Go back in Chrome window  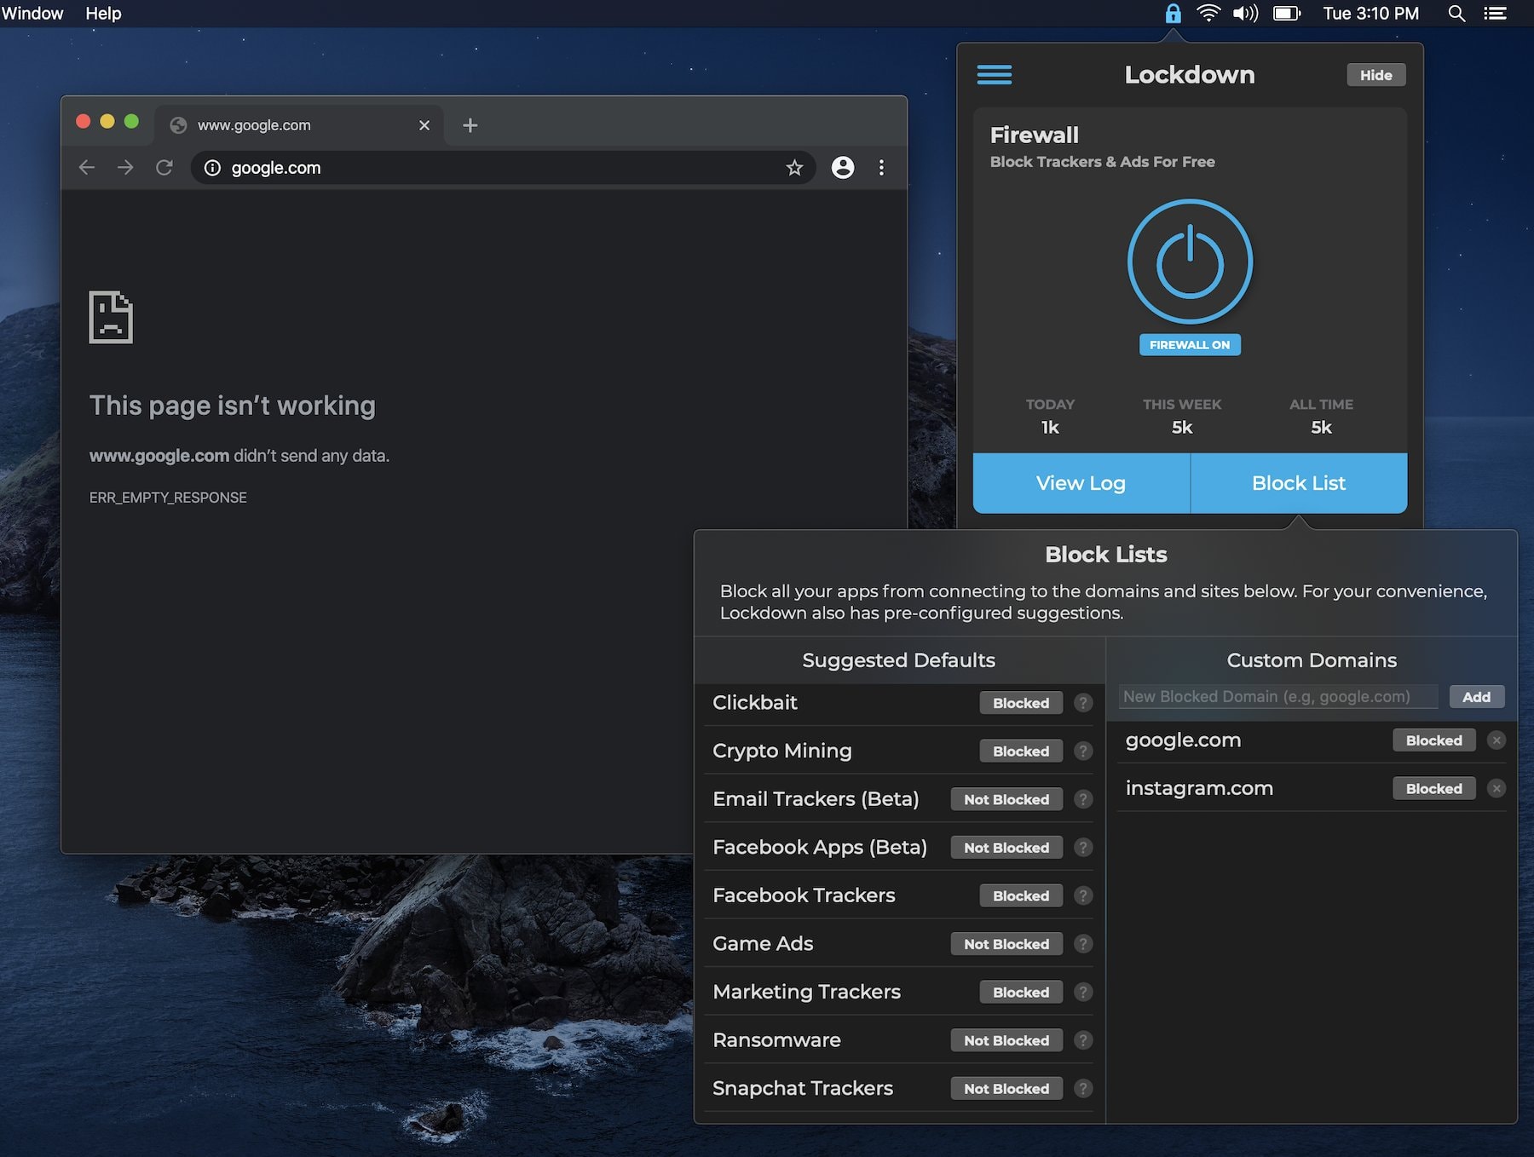[x=87, y=168]
